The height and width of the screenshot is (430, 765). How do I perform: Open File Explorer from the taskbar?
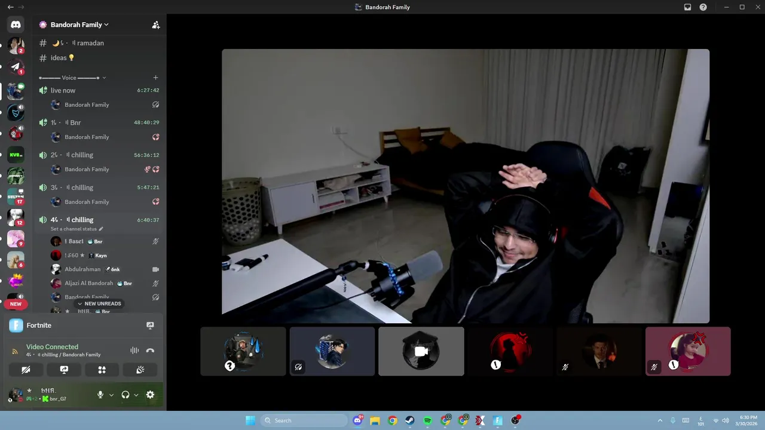pos(375,420)
